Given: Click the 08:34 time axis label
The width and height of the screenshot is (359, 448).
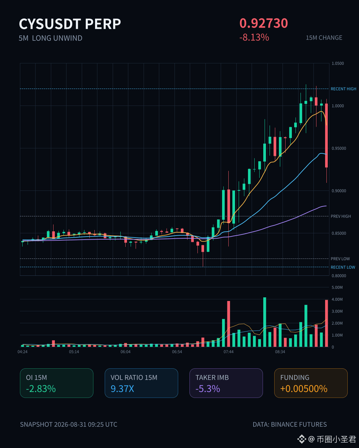Looking at the screenshot, I should point(280,352).
